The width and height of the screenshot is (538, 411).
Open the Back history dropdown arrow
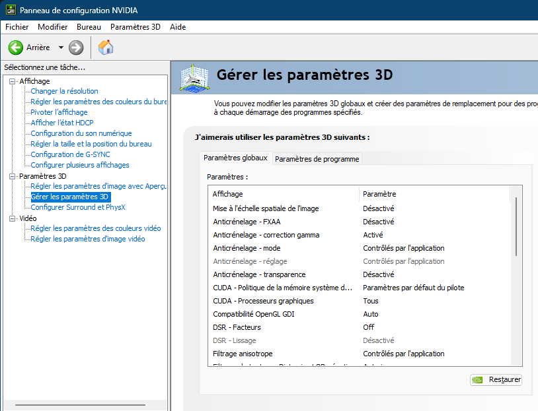(x=61, y=47)
